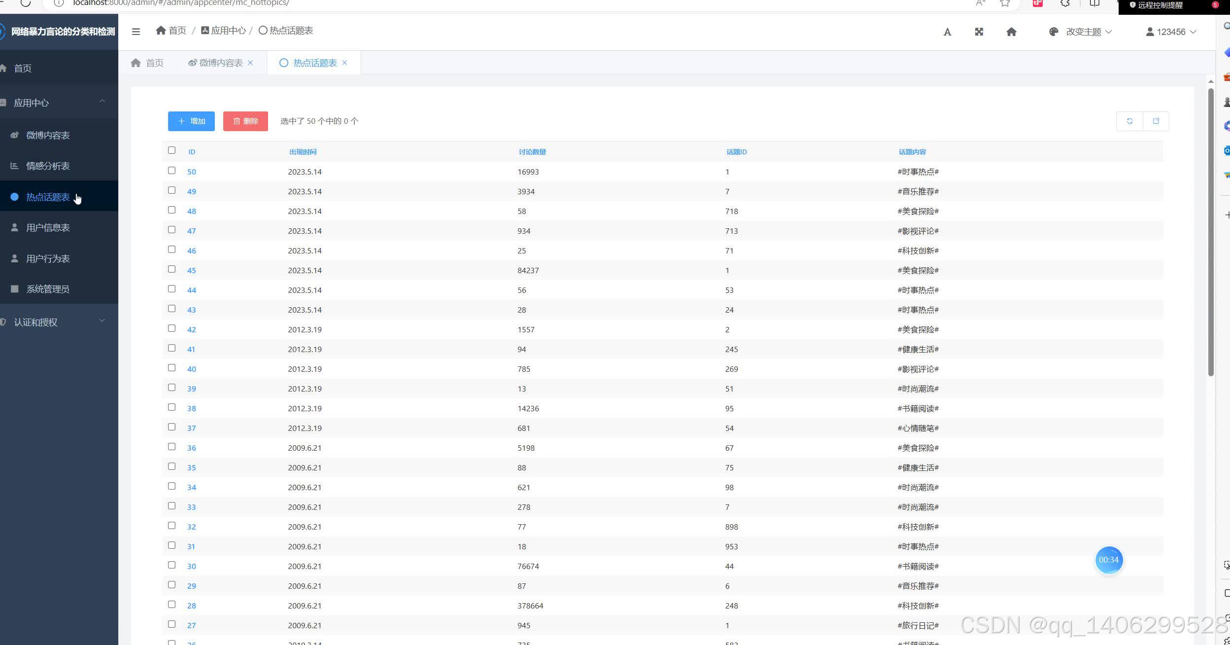This screenshot has height=645, width=1230.
Task: Click the browser split screen icon
Action: point(1094,3)
